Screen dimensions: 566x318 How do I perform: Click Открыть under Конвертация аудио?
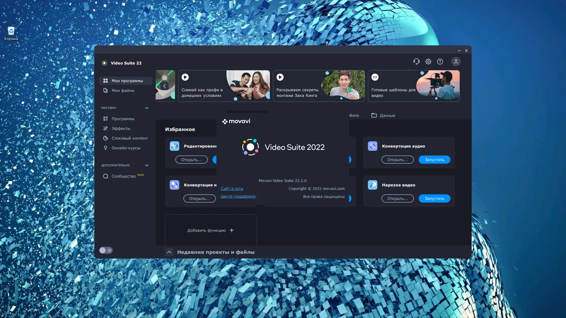[398, 160]
